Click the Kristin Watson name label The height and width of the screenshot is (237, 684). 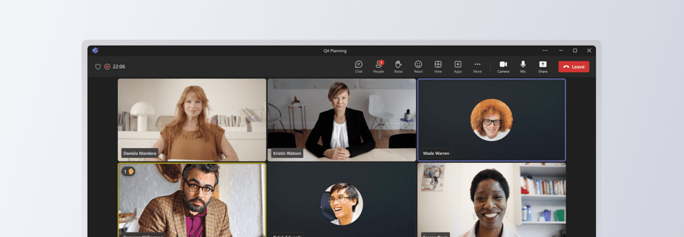pyautogui.click(x=287, y=153)
